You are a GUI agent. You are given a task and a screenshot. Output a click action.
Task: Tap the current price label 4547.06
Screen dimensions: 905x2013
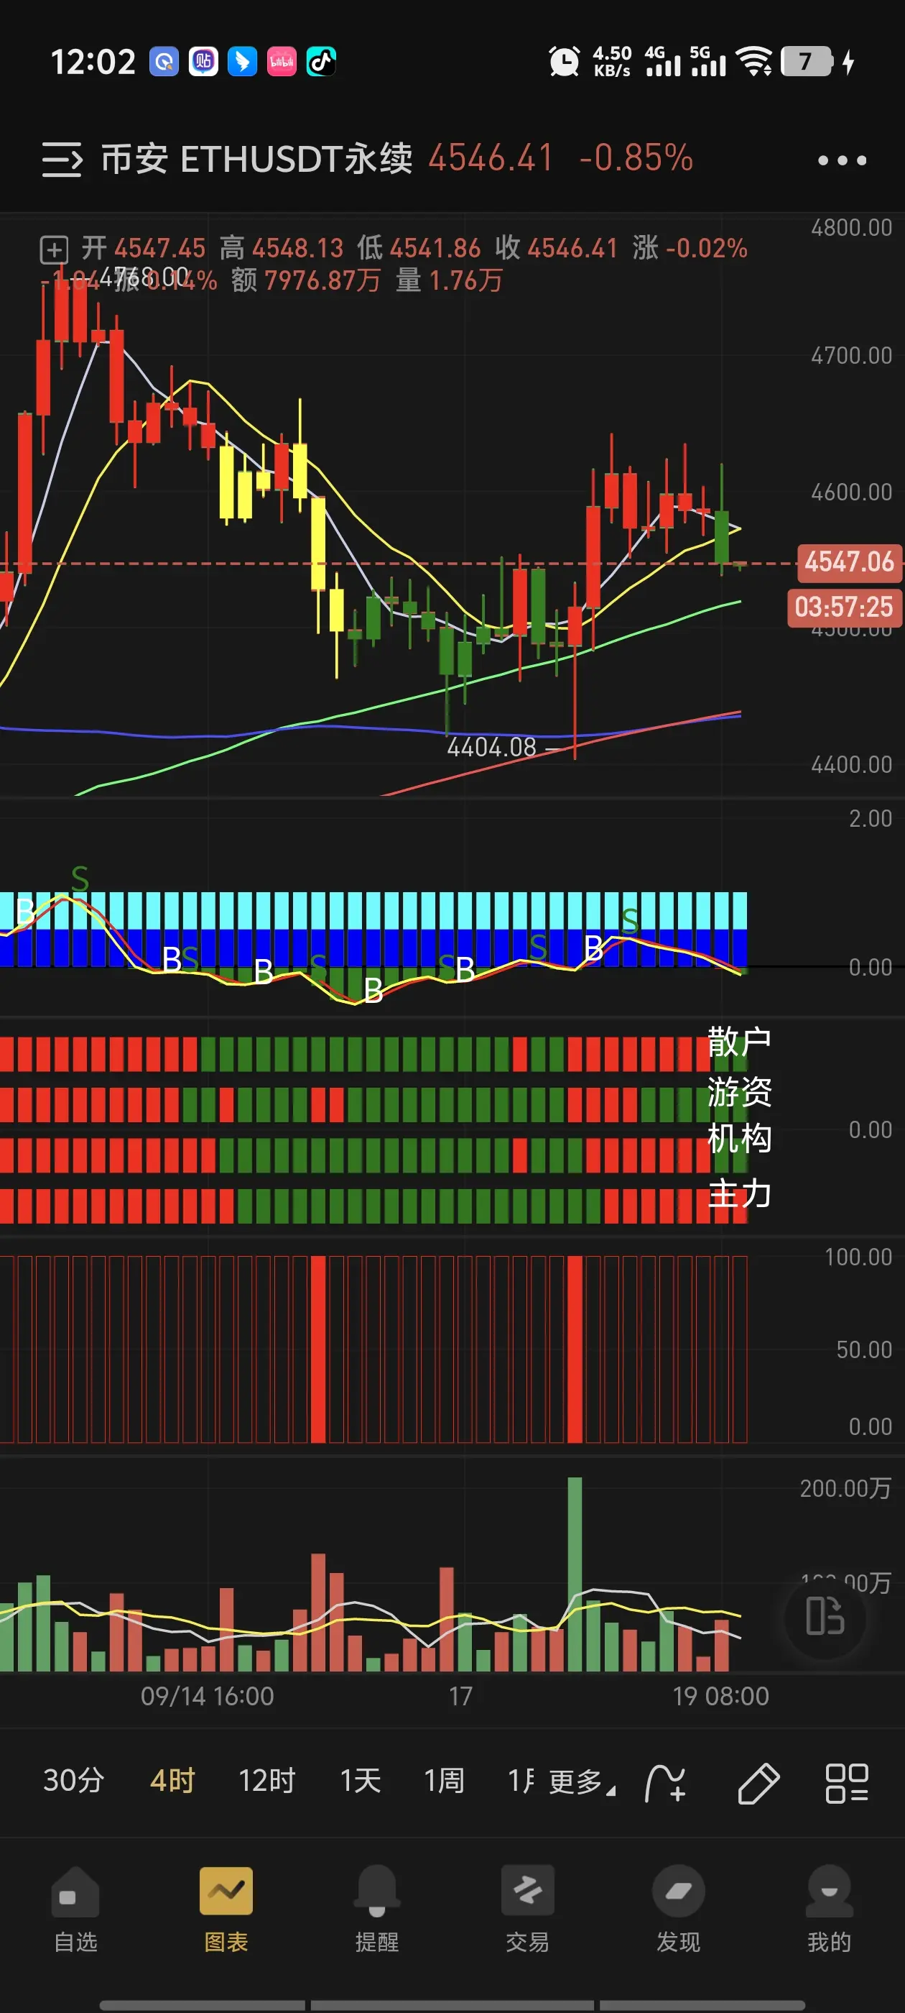click(x=849, y=562)
